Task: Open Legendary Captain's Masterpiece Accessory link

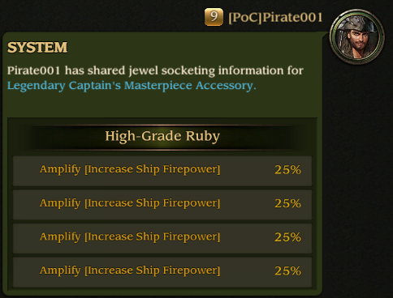Action: 132,85
